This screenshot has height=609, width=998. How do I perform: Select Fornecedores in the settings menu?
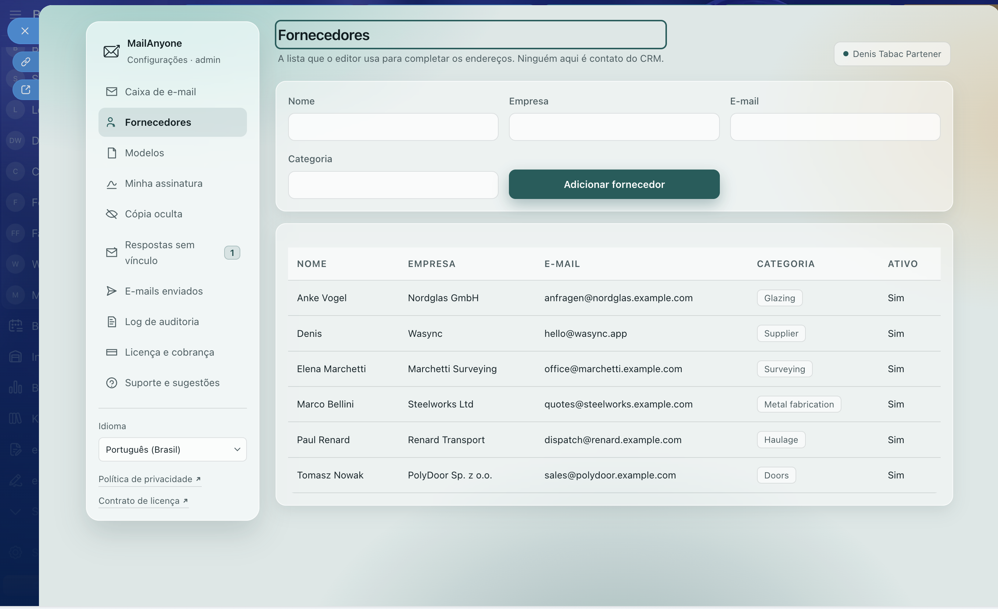(x=173, y=122)
